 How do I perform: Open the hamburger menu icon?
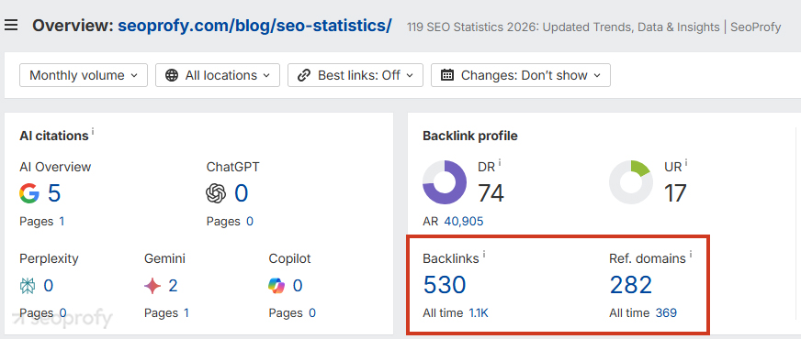tap(11, 25)
